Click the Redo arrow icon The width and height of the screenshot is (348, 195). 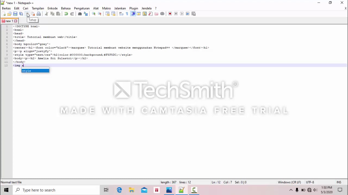pyautogui.click(x=72, y=14)
